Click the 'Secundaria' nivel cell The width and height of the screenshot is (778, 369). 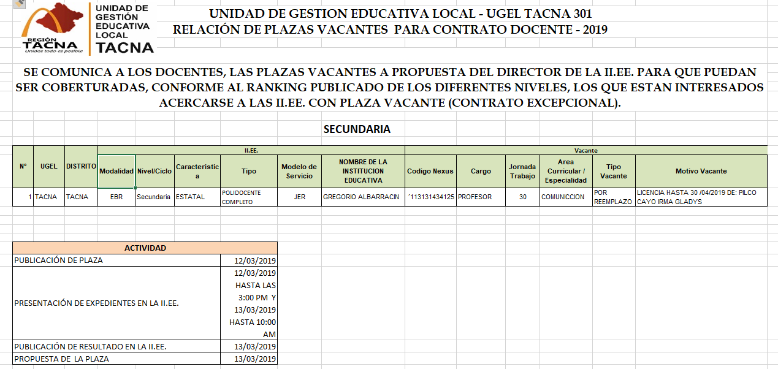click(x=155, y=197)
